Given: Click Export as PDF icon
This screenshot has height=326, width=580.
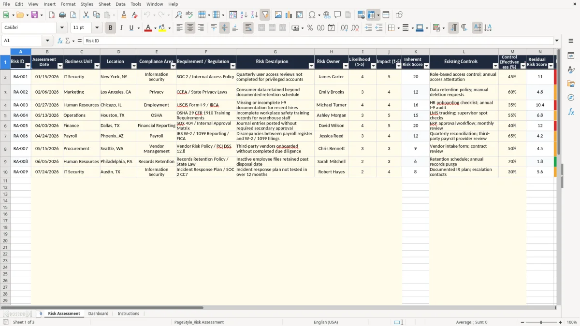Looking at the screenshot, I should pos(52,15).
